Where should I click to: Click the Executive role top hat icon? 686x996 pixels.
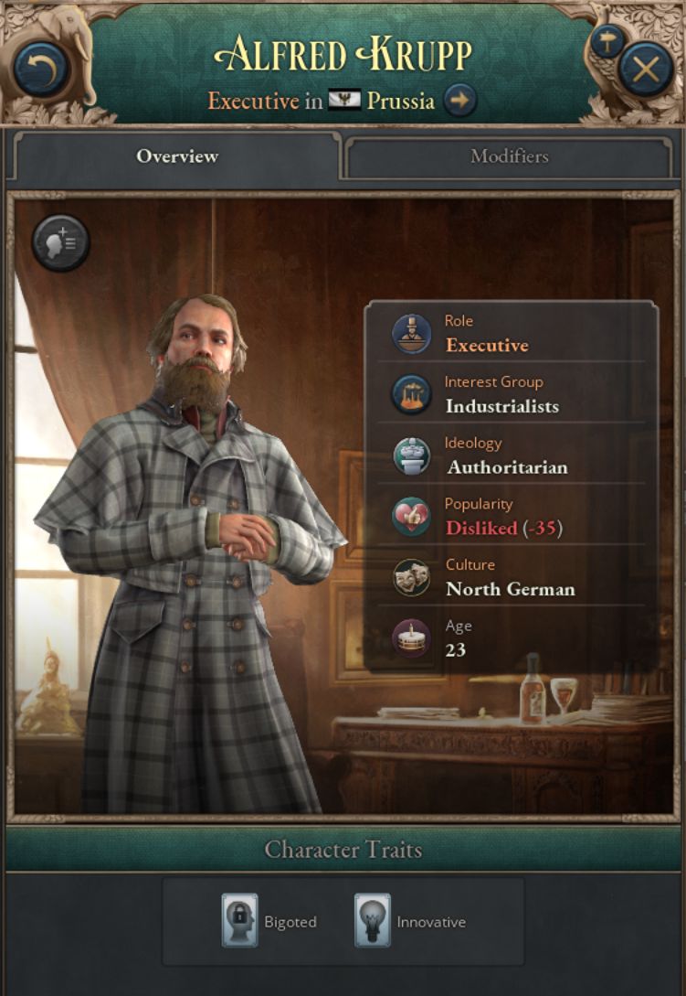[x=411, y=334]
